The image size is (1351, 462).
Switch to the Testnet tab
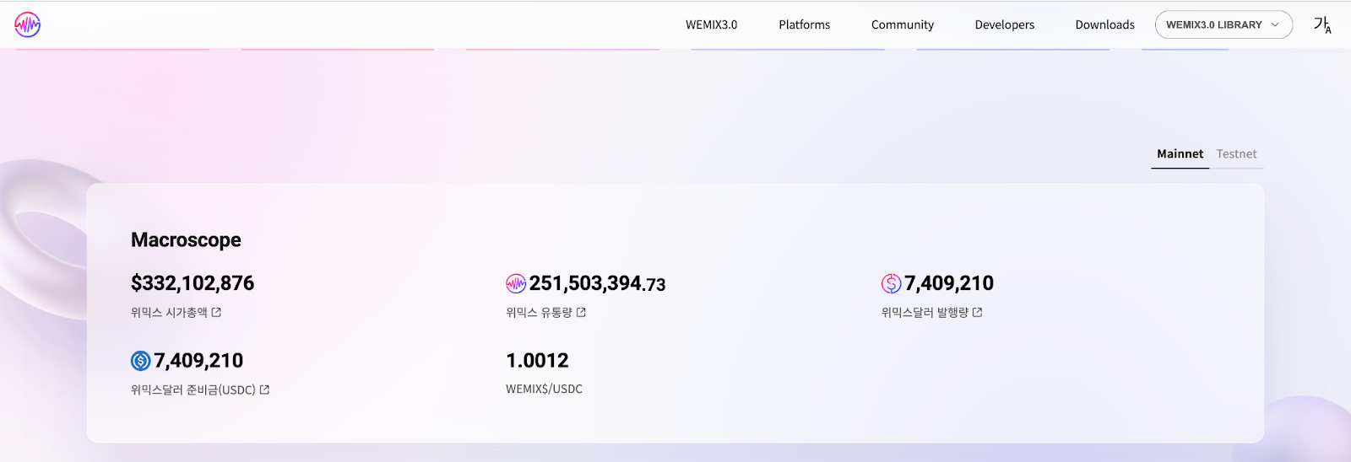[x=1236, y=153]
